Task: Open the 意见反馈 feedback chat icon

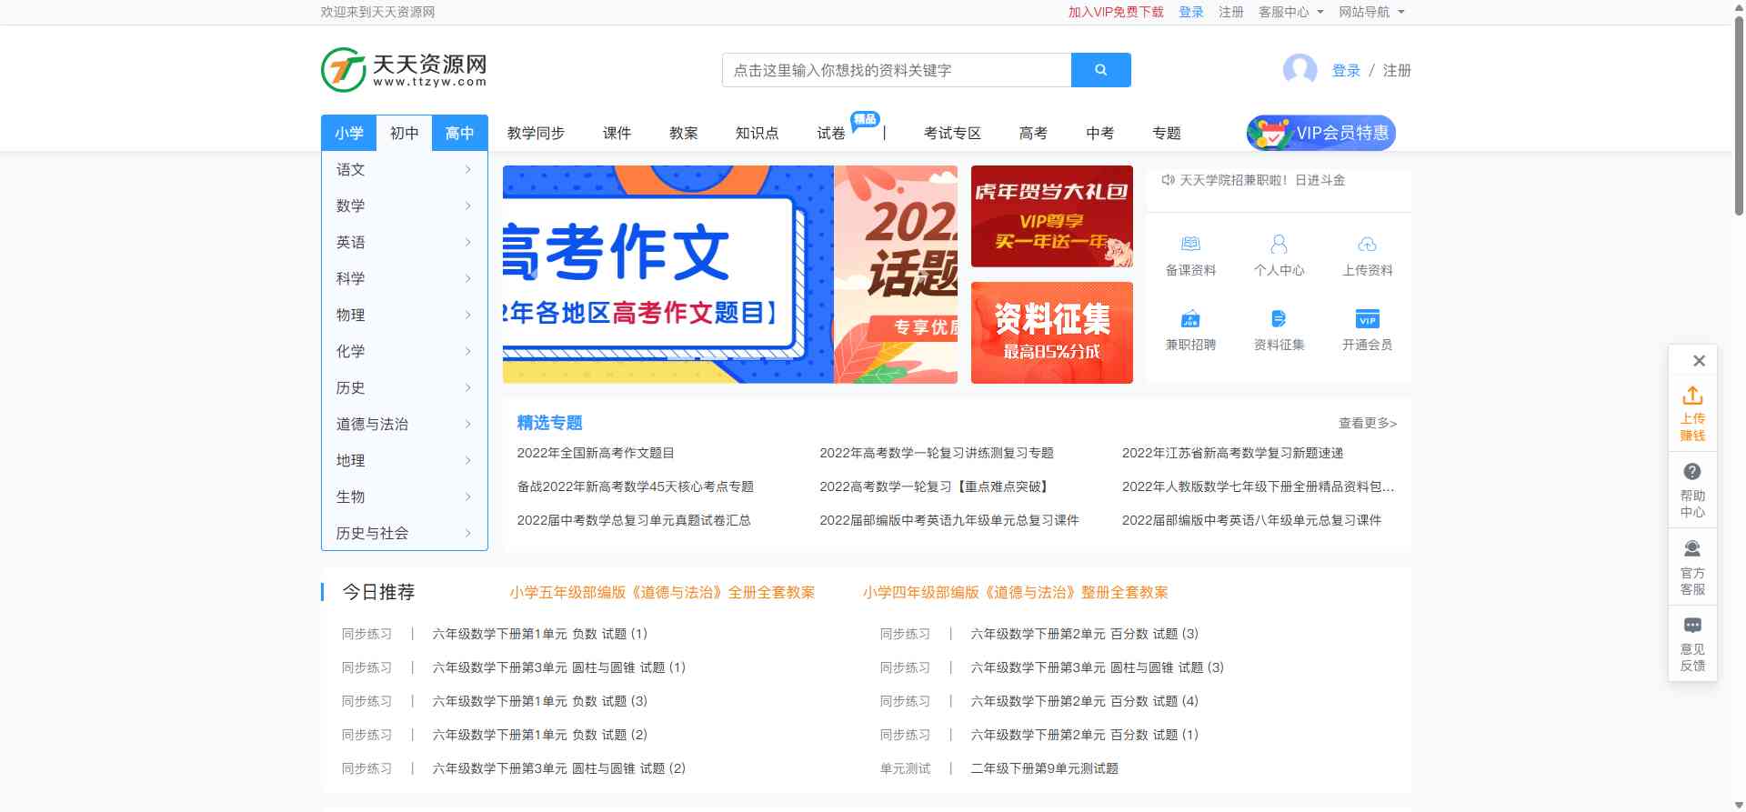Action: pyautogui.click(x=1692, y=626)
